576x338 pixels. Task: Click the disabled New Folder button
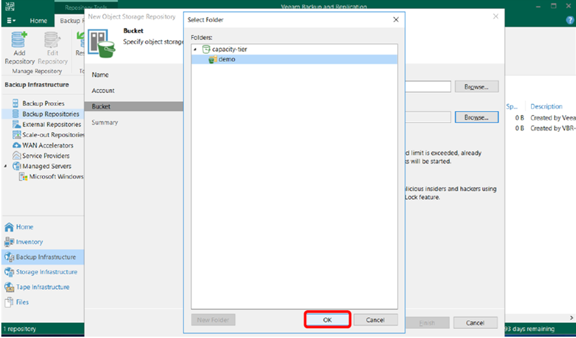[x=213, y=320]
